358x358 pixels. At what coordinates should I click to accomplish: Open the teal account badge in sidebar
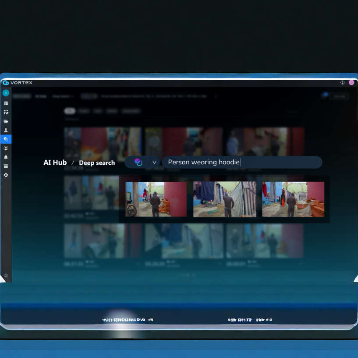pos(6,93)
